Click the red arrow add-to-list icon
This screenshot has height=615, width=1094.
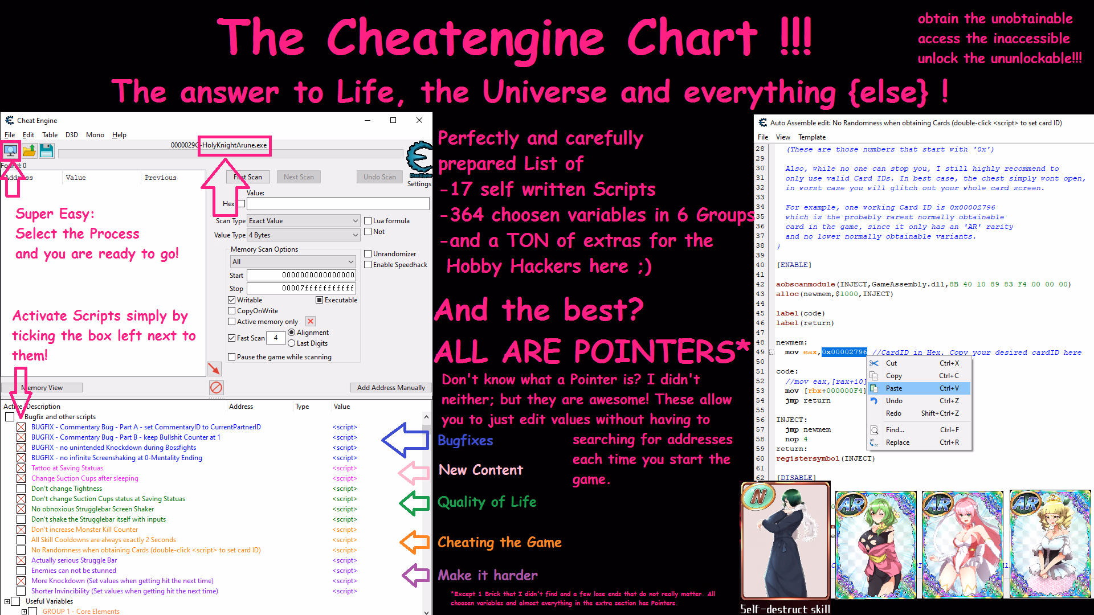214,368
